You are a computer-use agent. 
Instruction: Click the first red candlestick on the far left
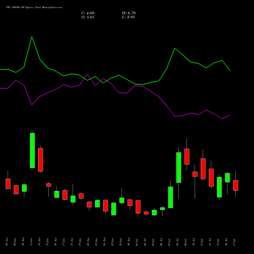(x=8, y=184)
